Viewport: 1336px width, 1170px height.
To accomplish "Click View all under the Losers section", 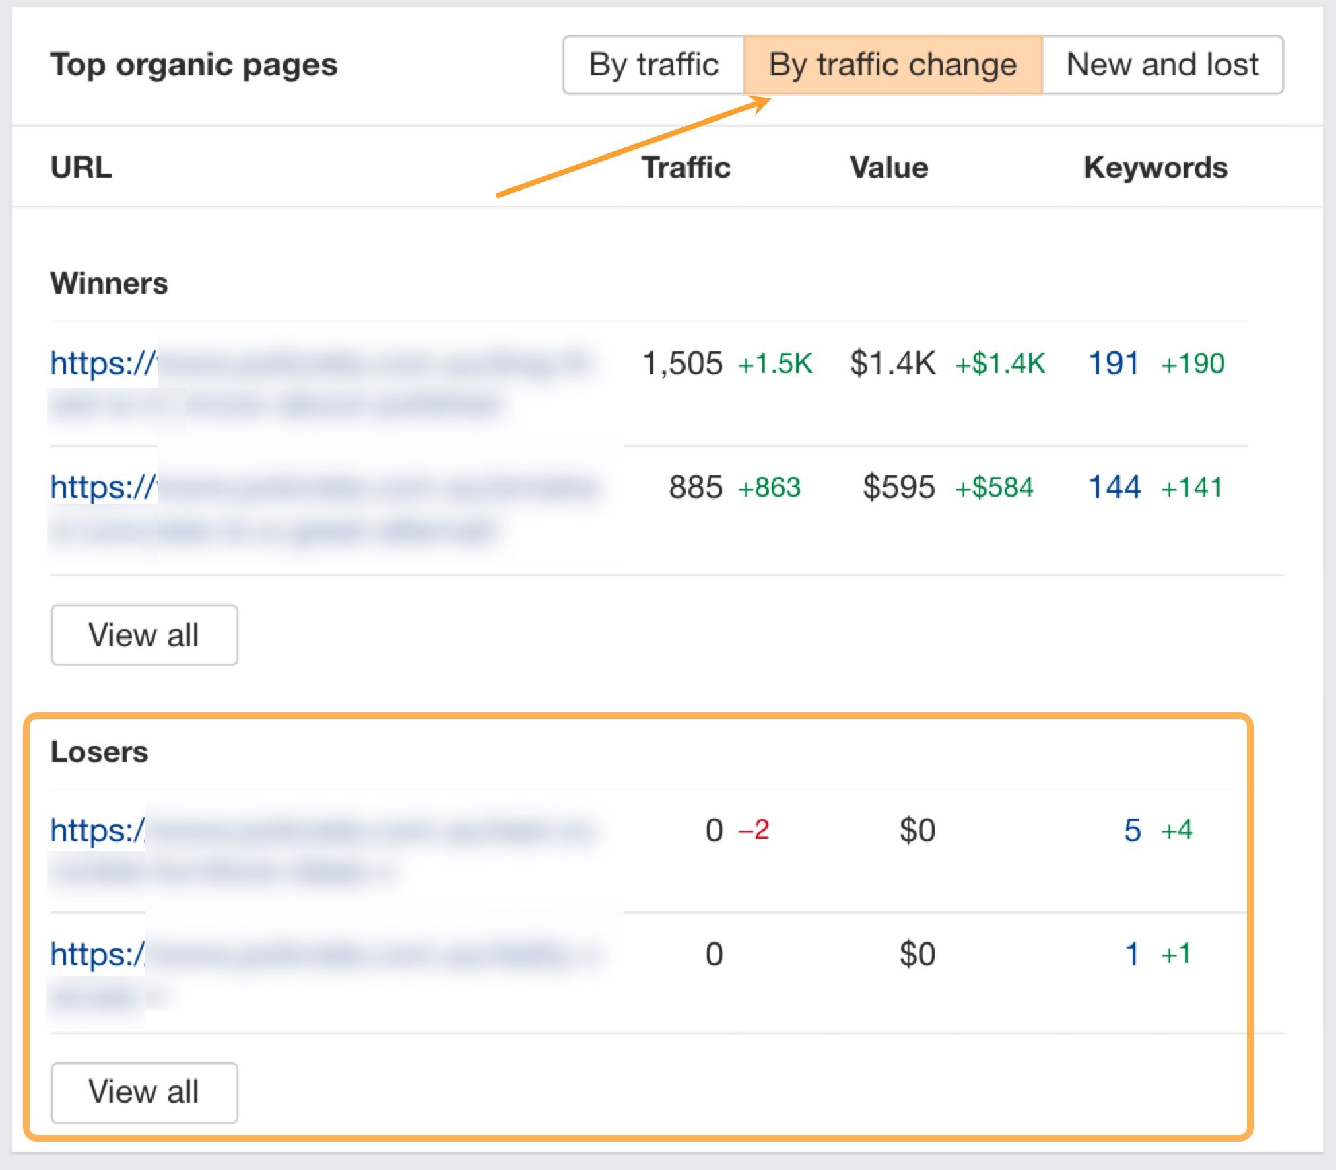I will click(143, 1092).
